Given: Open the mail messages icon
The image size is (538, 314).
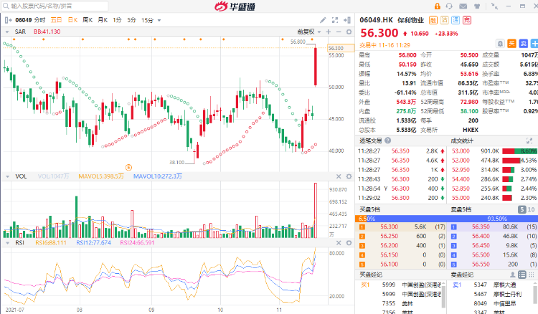Looking at the screenshot, I should (463, 6).
